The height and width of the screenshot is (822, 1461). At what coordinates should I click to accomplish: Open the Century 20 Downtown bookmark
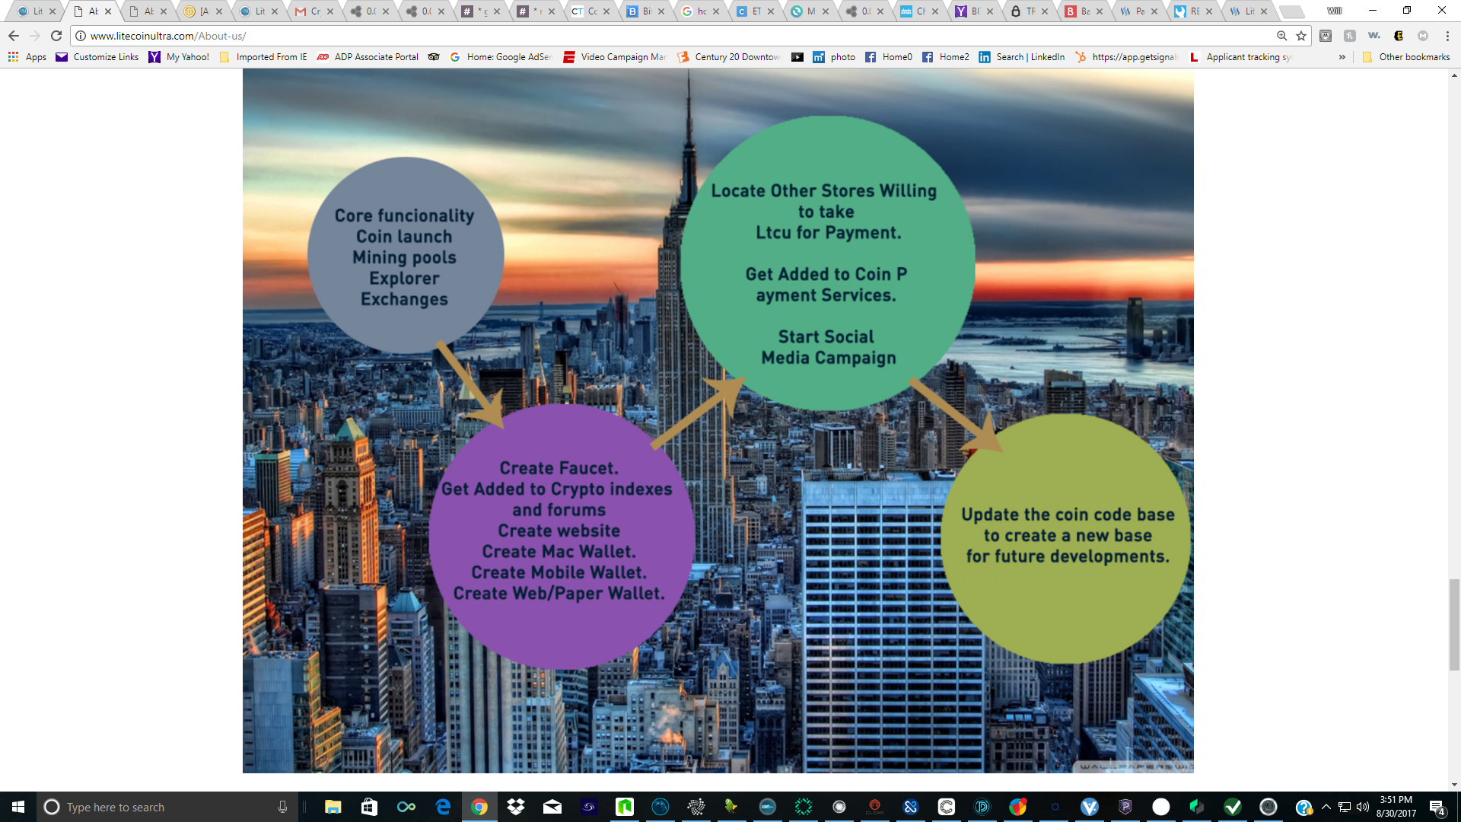pos(729,57)
